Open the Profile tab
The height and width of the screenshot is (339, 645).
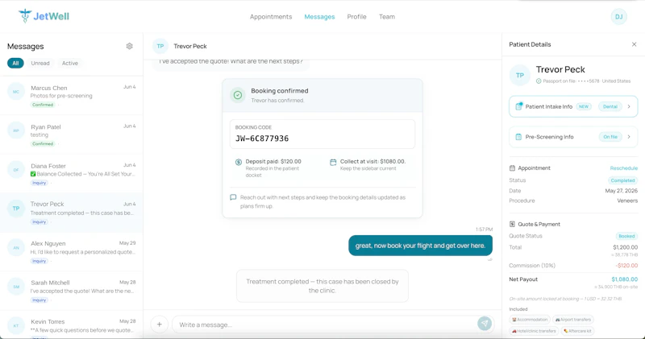356,17
